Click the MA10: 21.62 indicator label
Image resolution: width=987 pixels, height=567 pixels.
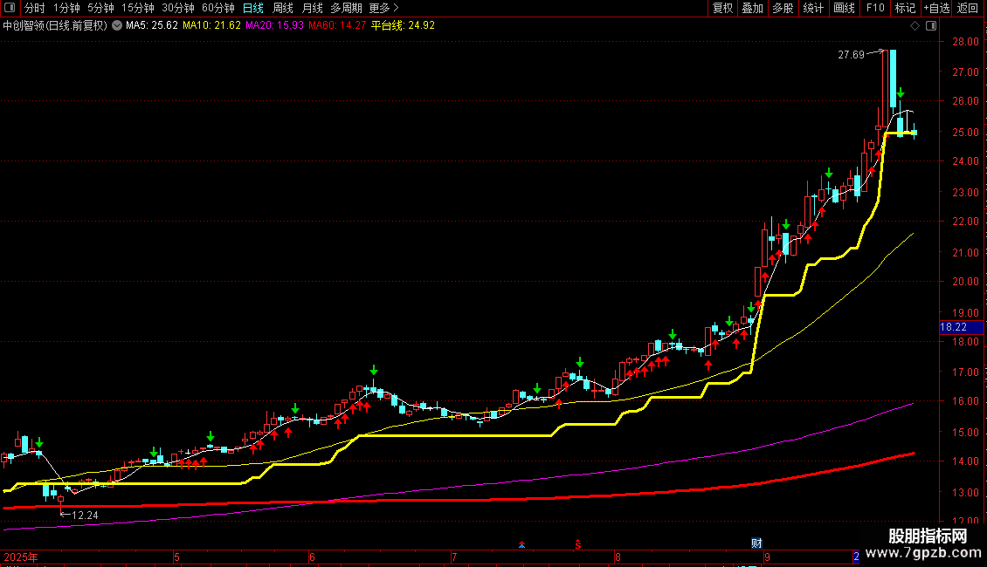point(211,26)
